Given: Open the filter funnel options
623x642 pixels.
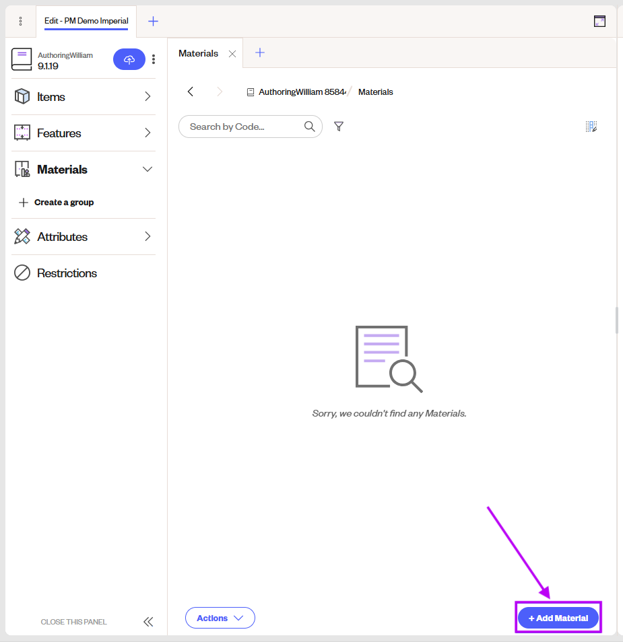Looking at the screenshot, I should [x=339, y=127].
